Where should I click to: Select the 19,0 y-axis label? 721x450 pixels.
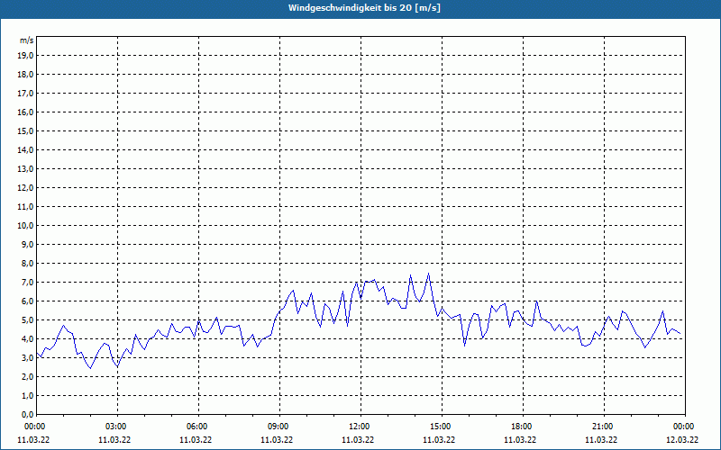point(25,56)
